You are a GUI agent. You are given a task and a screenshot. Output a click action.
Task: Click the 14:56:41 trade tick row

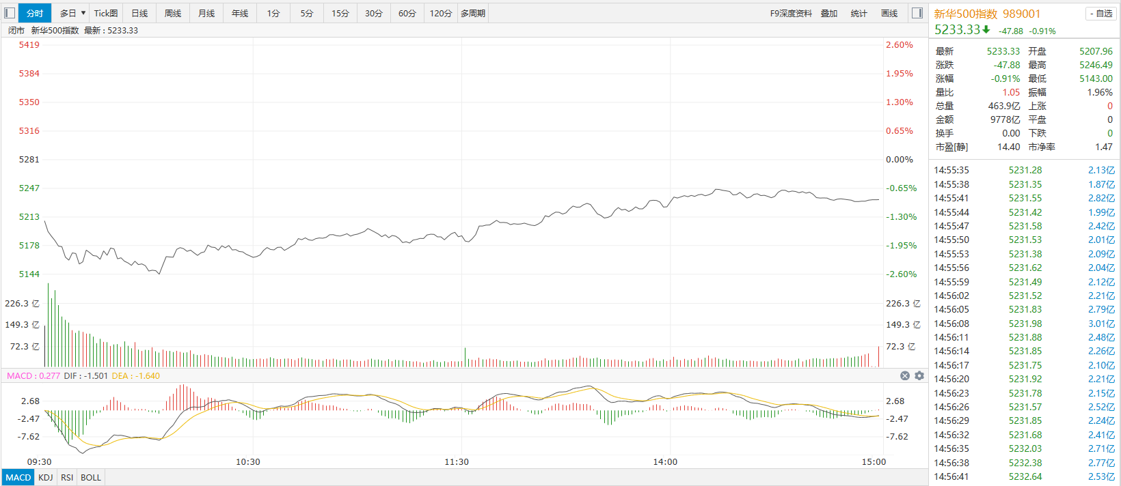1024,476
